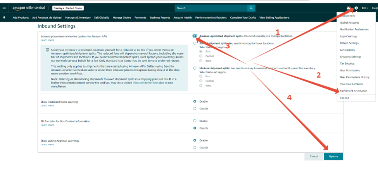This screenshot has width=378, height=172.
Task: Select West region under Minimal shipment splits
Action: coord(201,85)
